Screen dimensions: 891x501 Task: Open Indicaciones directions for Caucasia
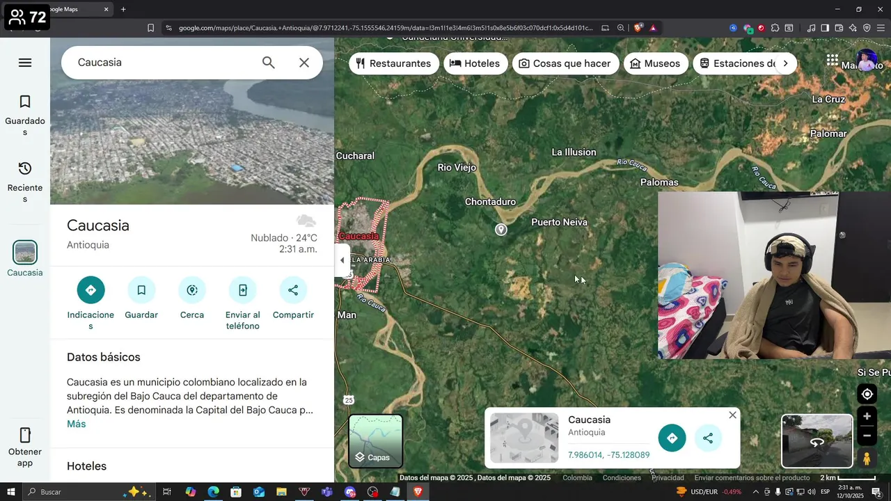[90, 290]
